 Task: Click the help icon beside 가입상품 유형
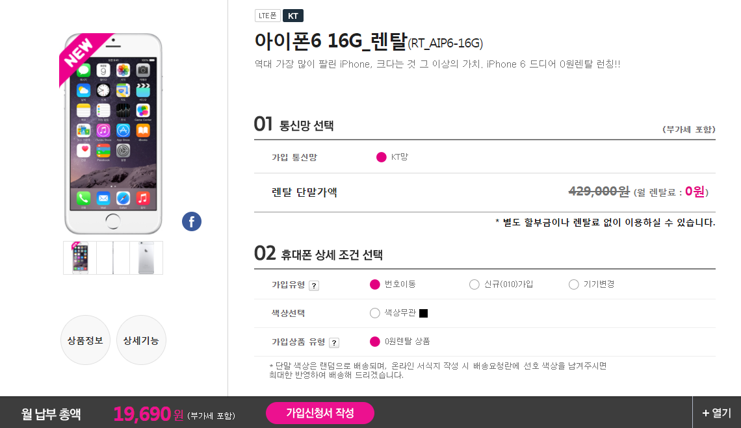click(333, 343)
